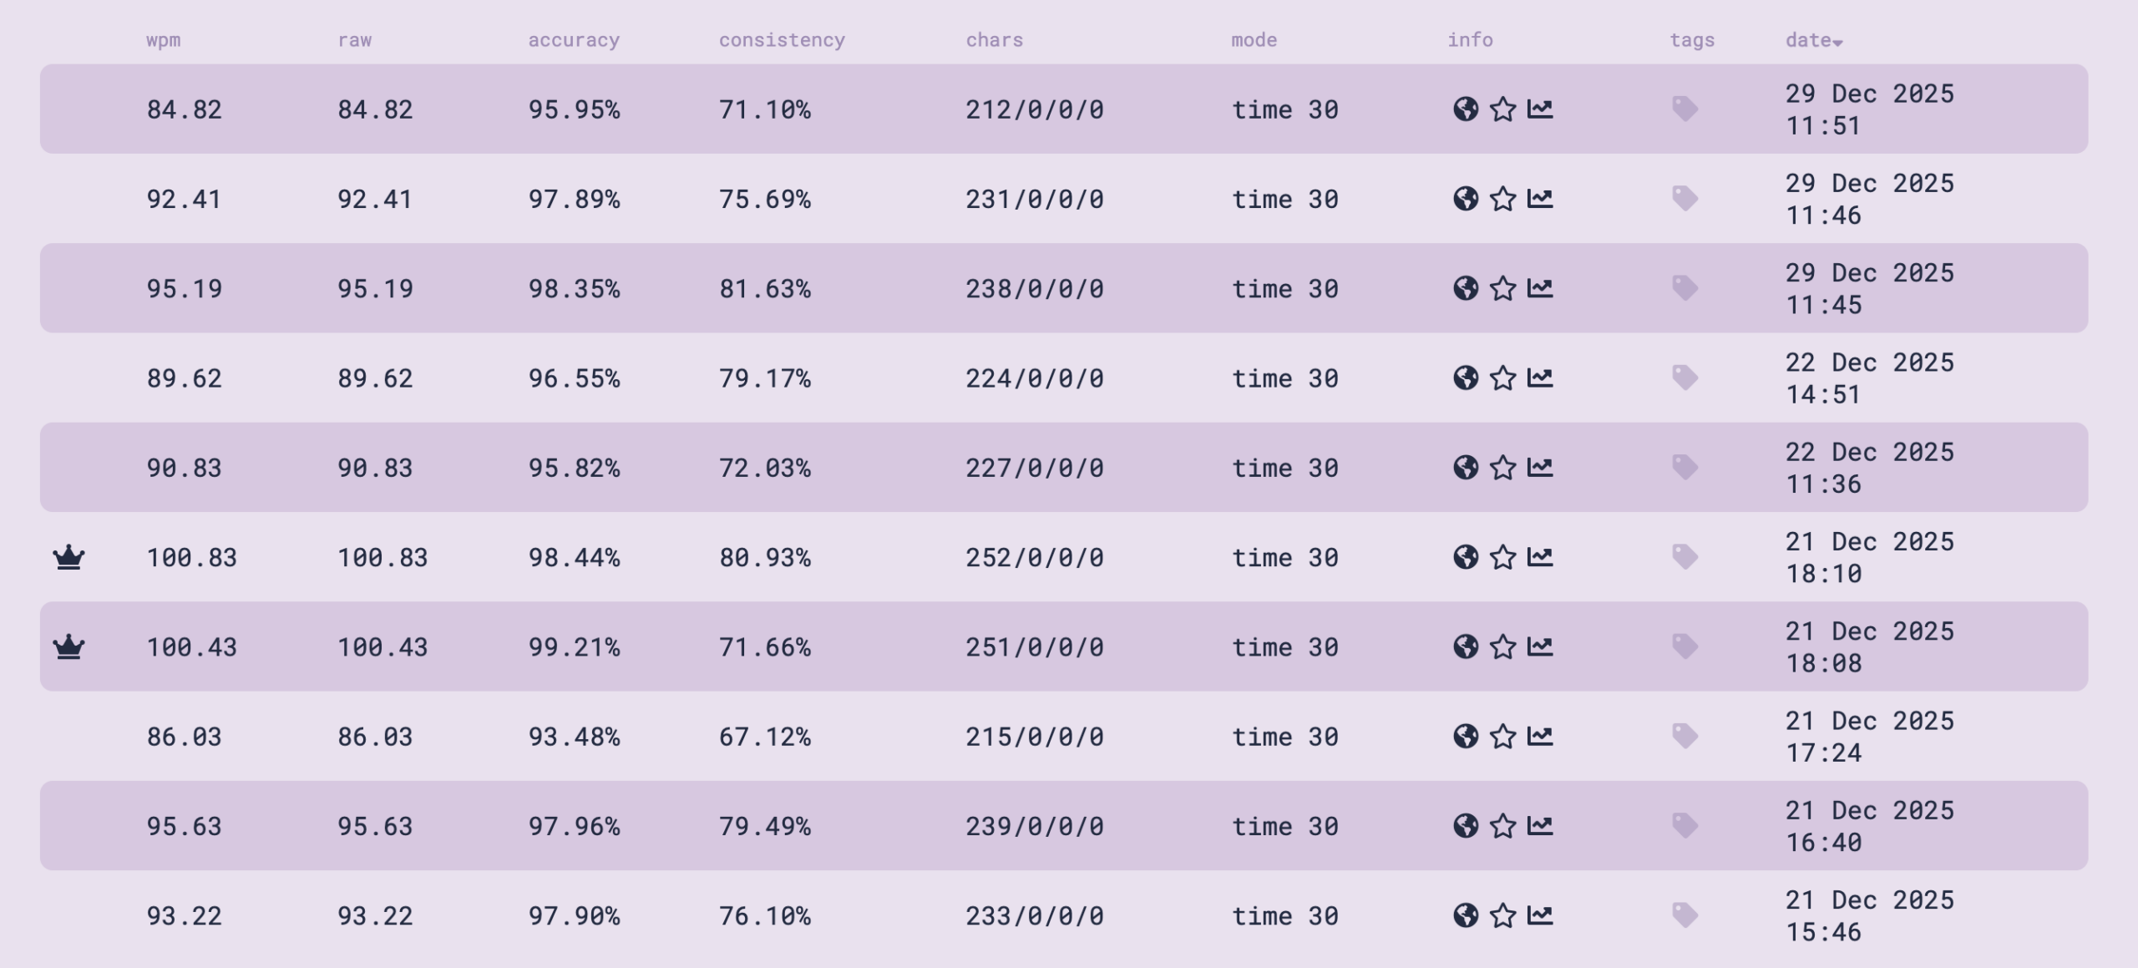This screenshot has height=968, width=2138.
Task: Click the tag icon in 93.22 wpm row
Action: click(x=1685, y=915)
